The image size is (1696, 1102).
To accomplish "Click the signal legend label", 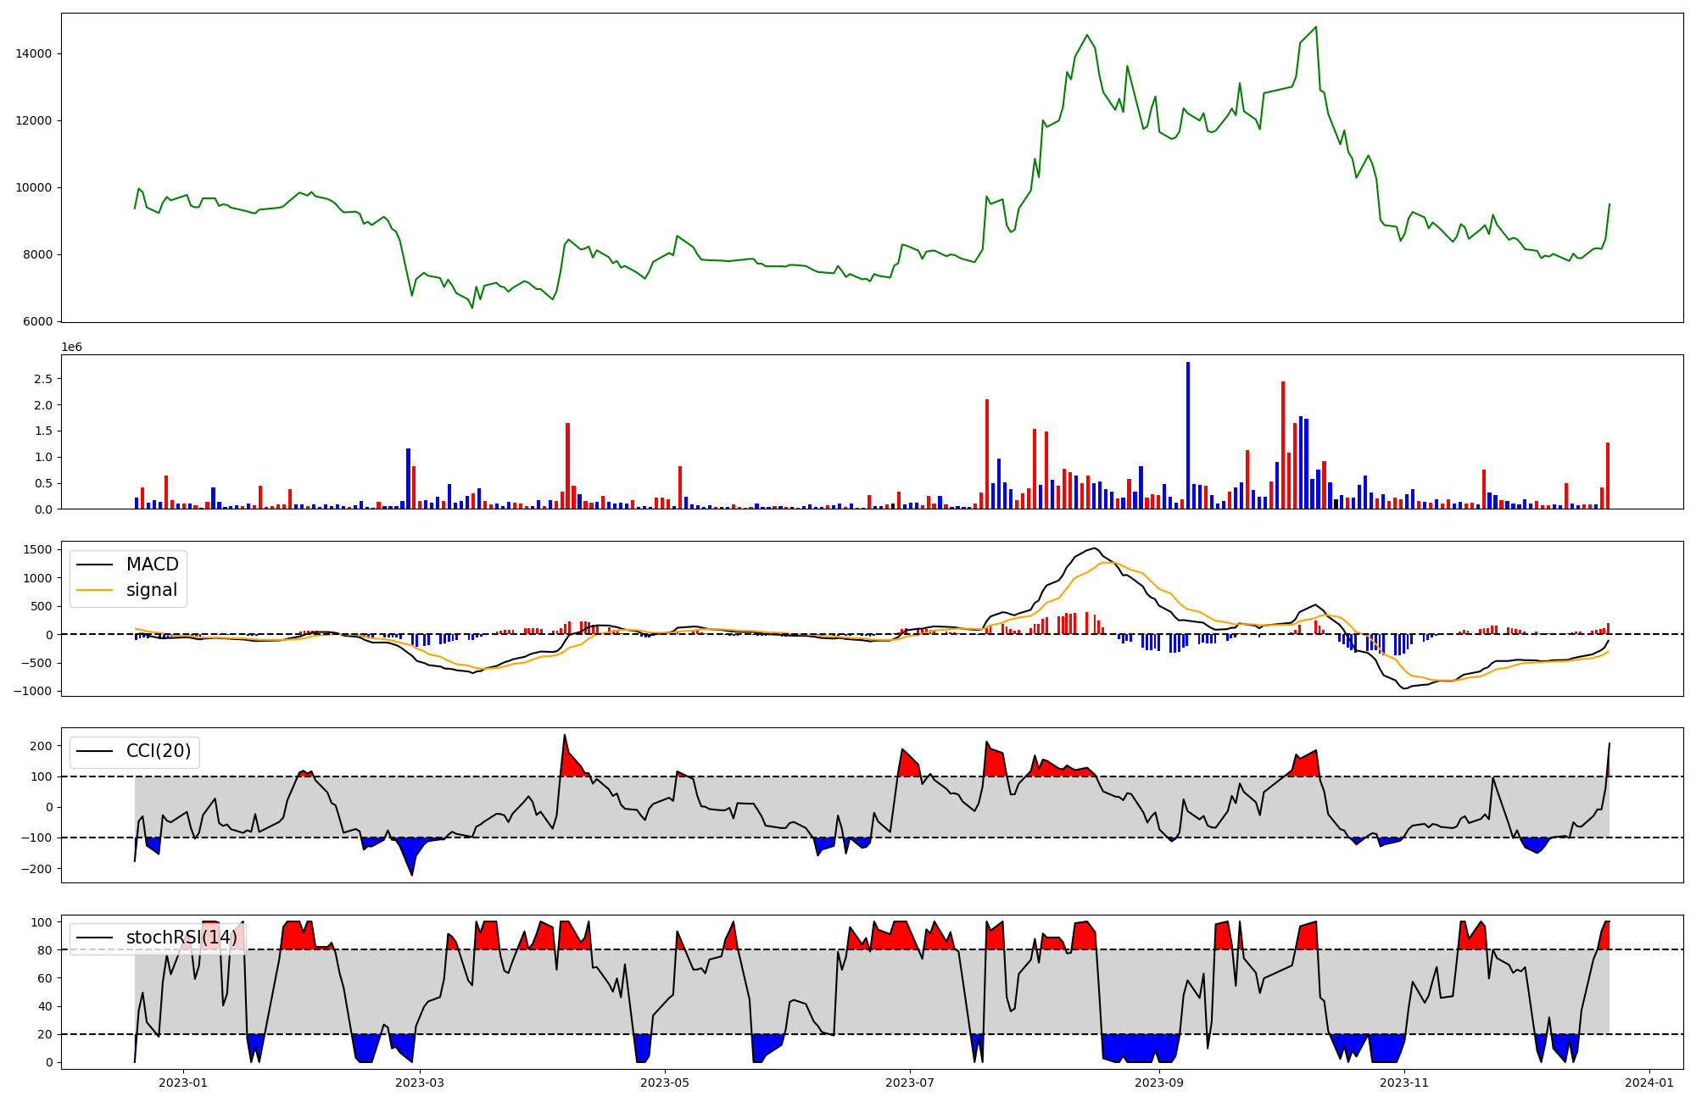I will click(x=152, y=590).
